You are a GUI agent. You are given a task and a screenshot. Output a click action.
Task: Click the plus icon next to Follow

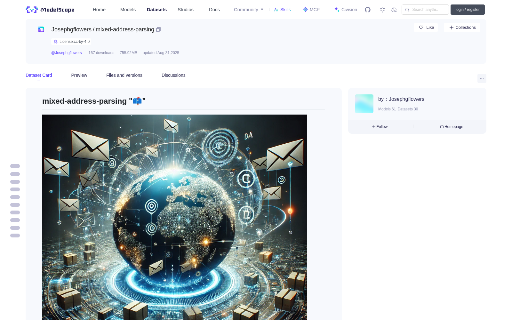(374, 127)
